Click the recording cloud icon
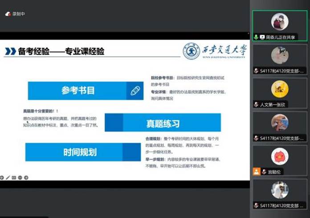 point(8,14)
